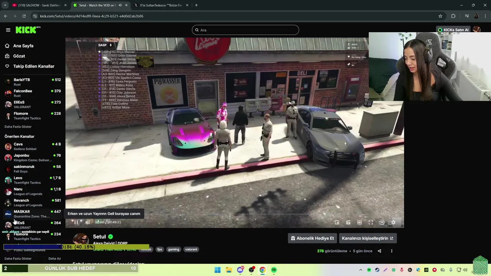The width and height of the screenshot is (491, 276).
Task: Show hidden system tray icons
Action: [x=361, y=270]
